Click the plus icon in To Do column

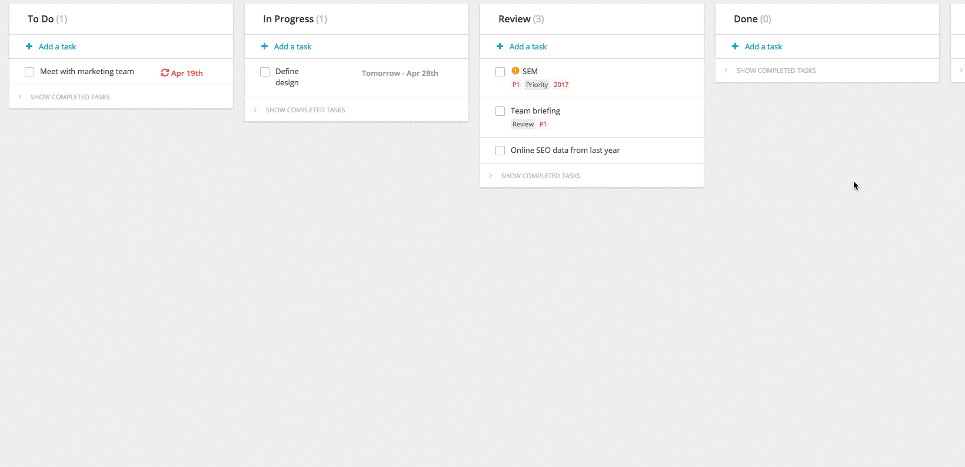pos(29,46)
